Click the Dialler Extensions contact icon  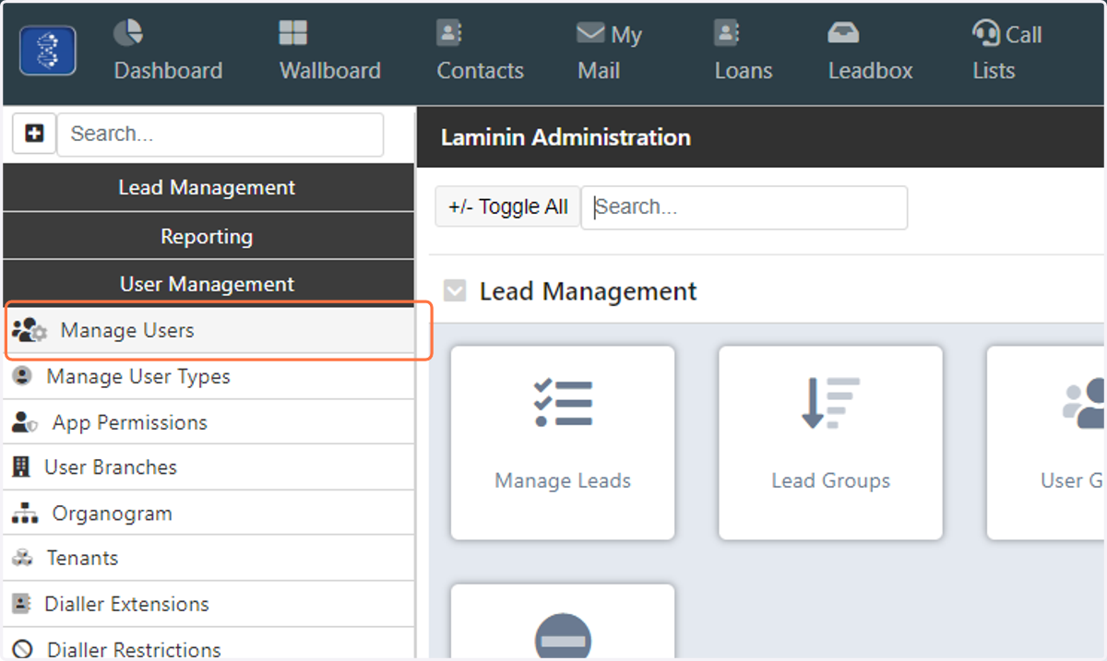coord(21,604)
